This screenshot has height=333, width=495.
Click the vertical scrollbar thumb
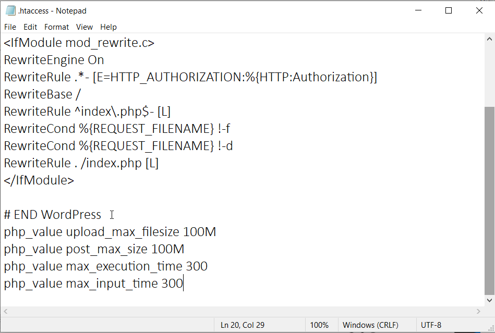pos(489,201)
